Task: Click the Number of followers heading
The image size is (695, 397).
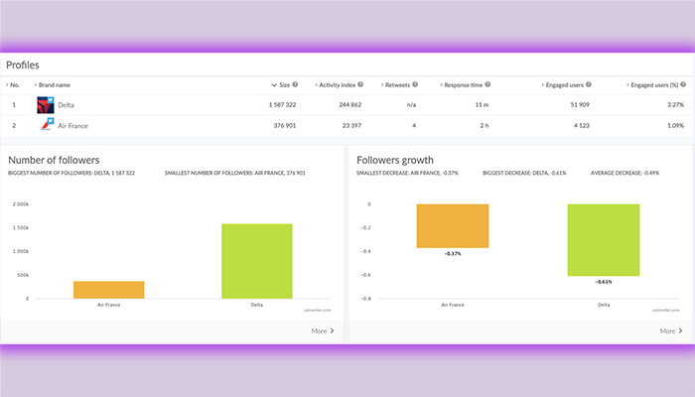Action: click(x=54, y=160)
